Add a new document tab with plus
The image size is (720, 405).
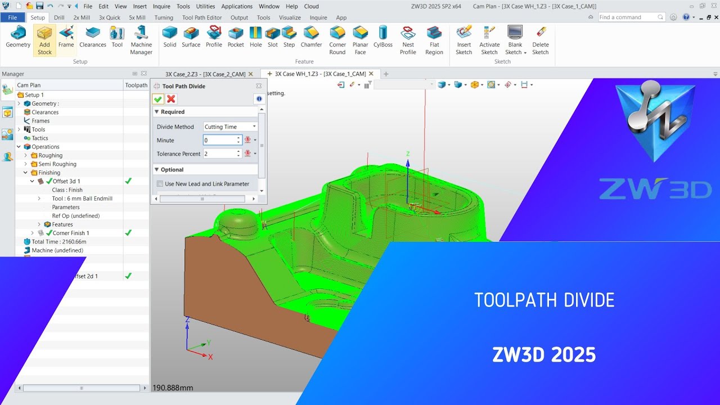click(386, 74)
